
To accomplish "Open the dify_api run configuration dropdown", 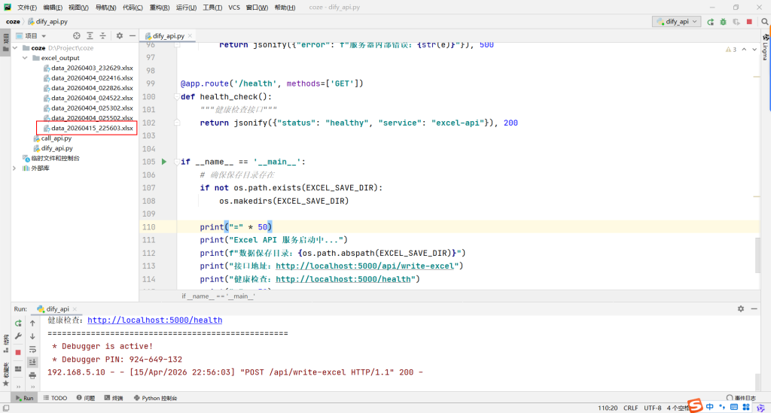I will pyautogui.click(x=676, y=22).
